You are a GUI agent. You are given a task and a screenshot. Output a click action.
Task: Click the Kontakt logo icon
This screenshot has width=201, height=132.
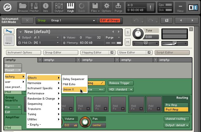coord(7,7)
